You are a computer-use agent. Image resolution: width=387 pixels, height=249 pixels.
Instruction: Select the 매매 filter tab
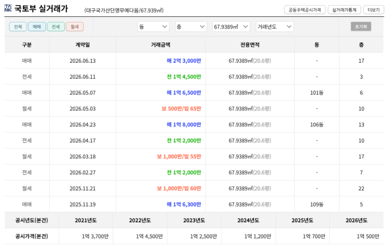coord(37,27)
